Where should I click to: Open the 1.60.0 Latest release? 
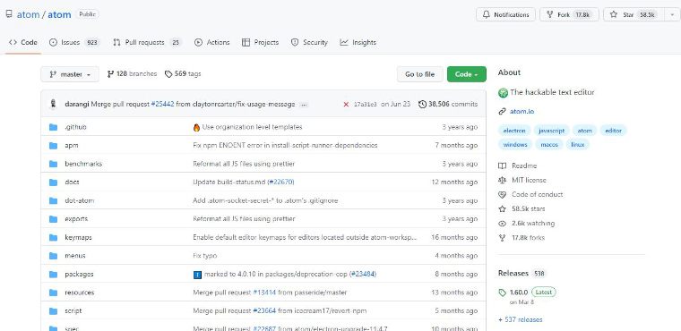tap(527, 292)
